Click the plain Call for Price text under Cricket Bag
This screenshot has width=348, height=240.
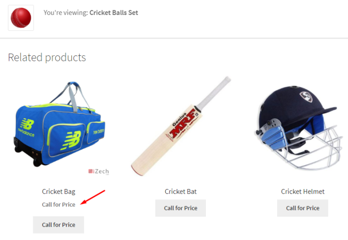tap(58, 204)
